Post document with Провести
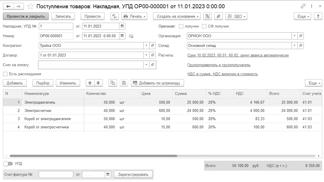 pos(93,16)
